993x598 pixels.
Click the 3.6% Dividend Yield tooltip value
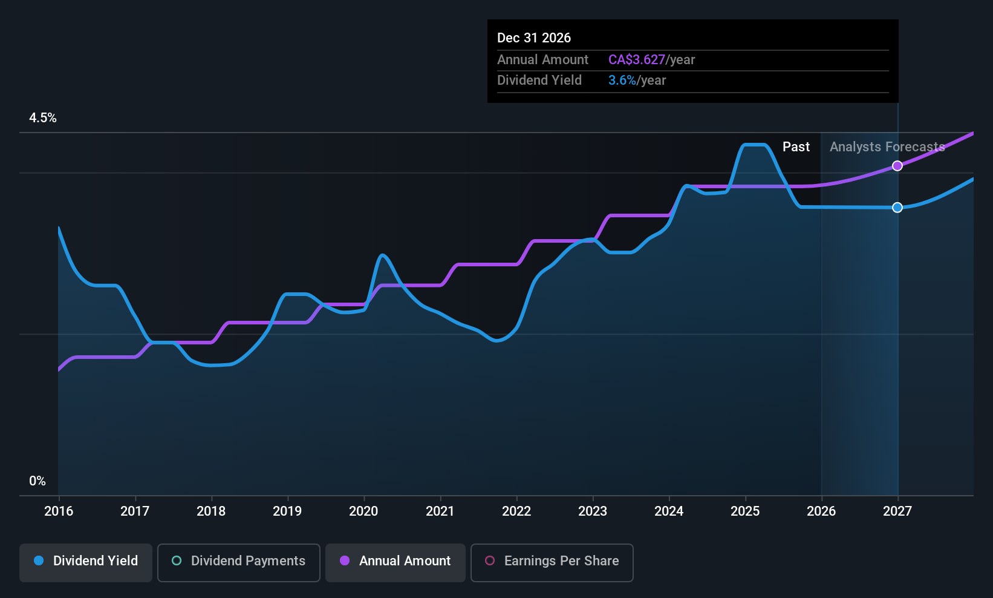click(x=622, y=80)
